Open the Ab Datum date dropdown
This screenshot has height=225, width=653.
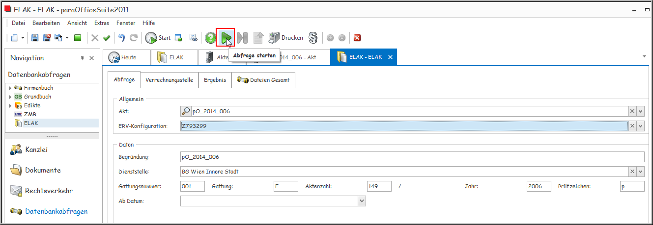tap(362, 201)
